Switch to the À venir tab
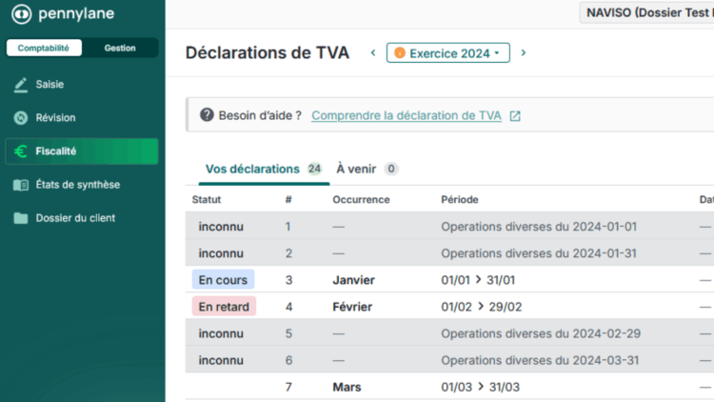Image resolution: width=714 pixels, height=402 pixels. point(356,169)
